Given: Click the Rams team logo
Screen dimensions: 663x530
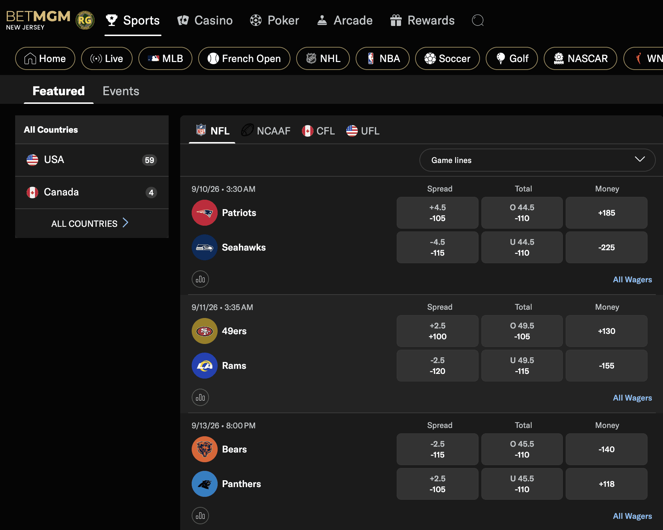Looking at the screenshot, I should click(x=205, y=366).
